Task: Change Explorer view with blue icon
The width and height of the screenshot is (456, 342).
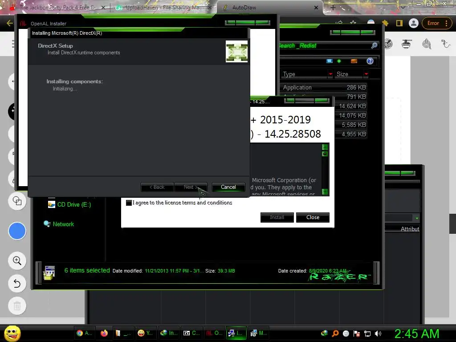Action: pyautogui.click(x=330, y=61)
